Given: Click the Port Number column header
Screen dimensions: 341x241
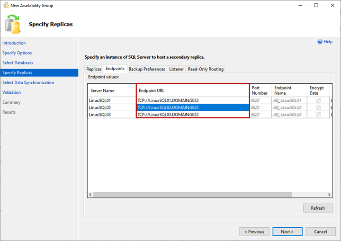Looking at the screenshot, I should 260,90.
